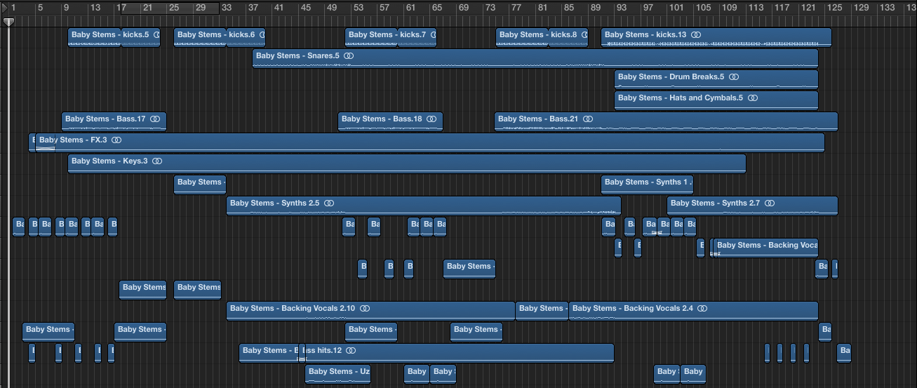Click stereo icon on Drum Breaks.5 region
Viewport: 917px width, 388px height.
click(x=734, y=77)
